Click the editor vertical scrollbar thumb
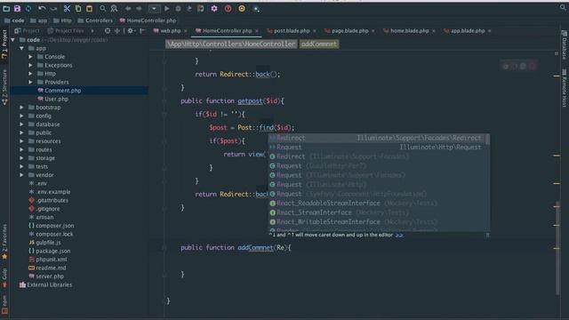This screenshot has width=569, height=320. (557, 249)
